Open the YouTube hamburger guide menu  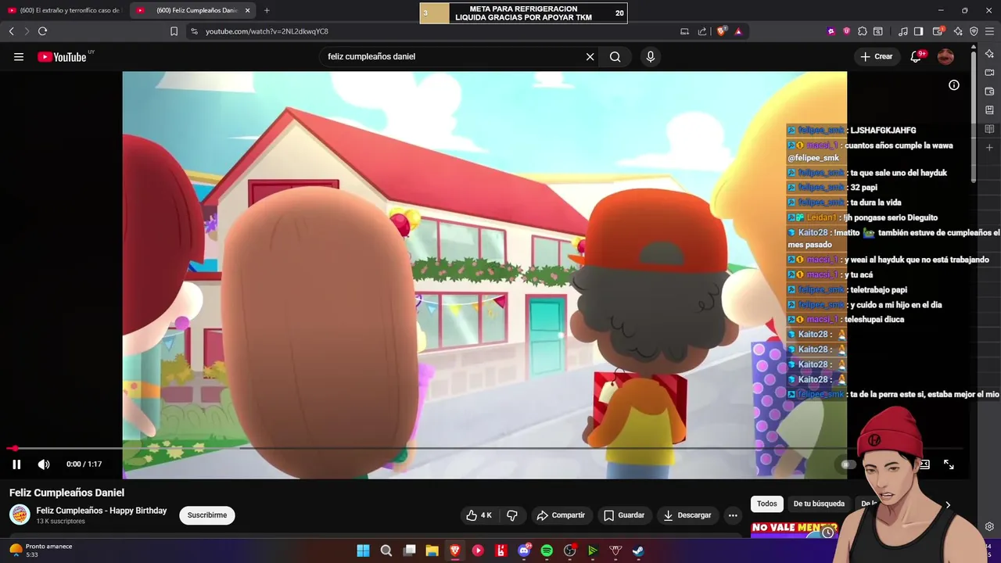(19, 56)
